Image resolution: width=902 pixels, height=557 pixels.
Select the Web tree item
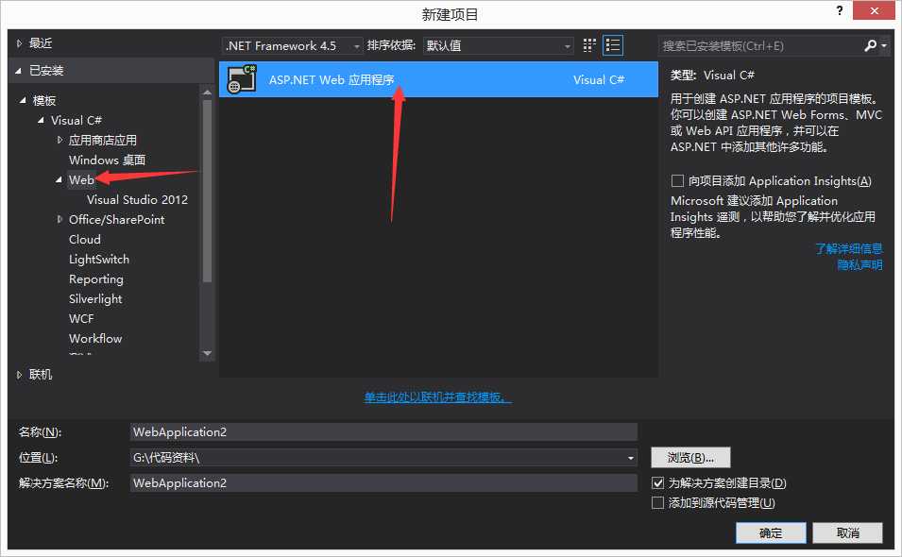[x=81, y=180]
